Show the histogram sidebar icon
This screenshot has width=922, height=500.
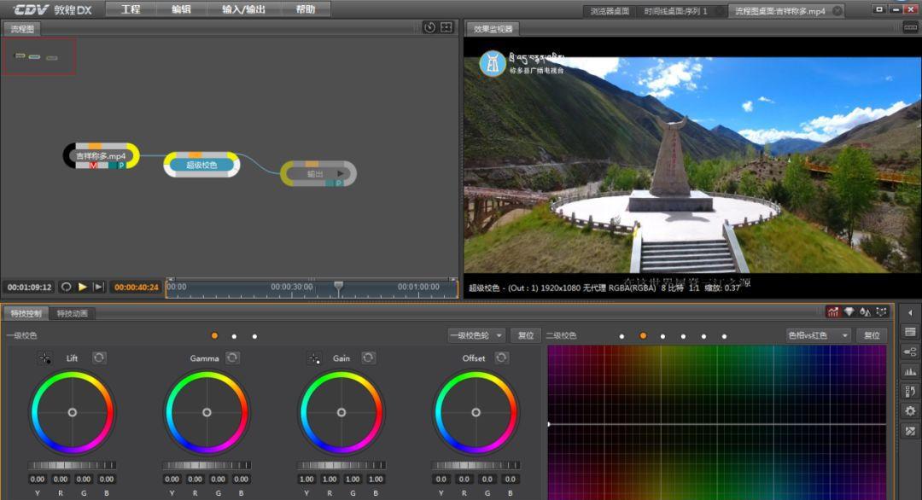[x=910, y=372]
